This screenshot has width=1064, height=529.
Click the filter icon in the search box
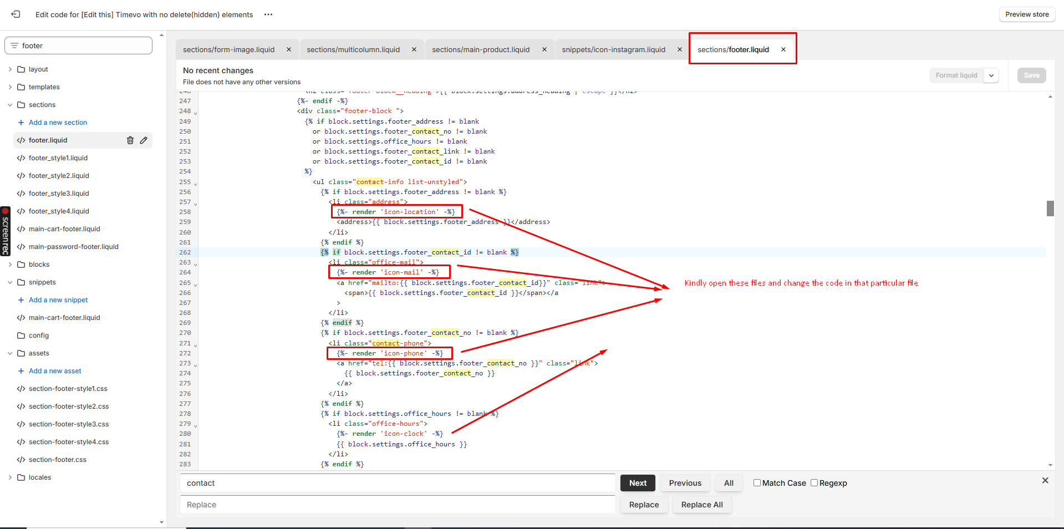[x=14, y=45]
